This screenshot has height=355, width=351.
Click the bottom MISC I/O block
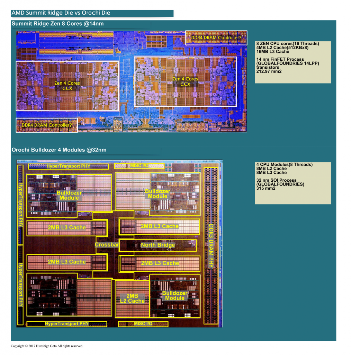pos(143,324)
